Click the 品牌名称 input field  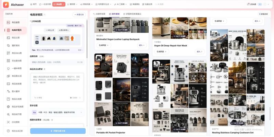pyautogui.click(x=57, y=62)
